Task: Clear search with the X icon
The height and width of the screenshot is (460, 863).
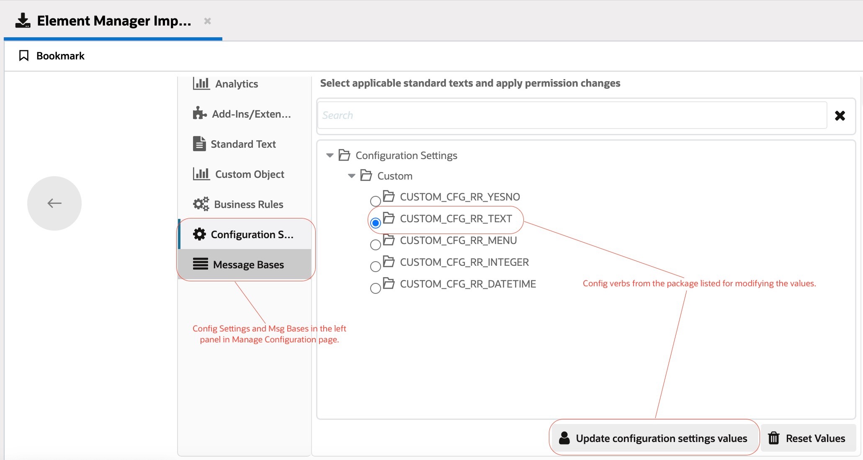Action: point(840,116)
